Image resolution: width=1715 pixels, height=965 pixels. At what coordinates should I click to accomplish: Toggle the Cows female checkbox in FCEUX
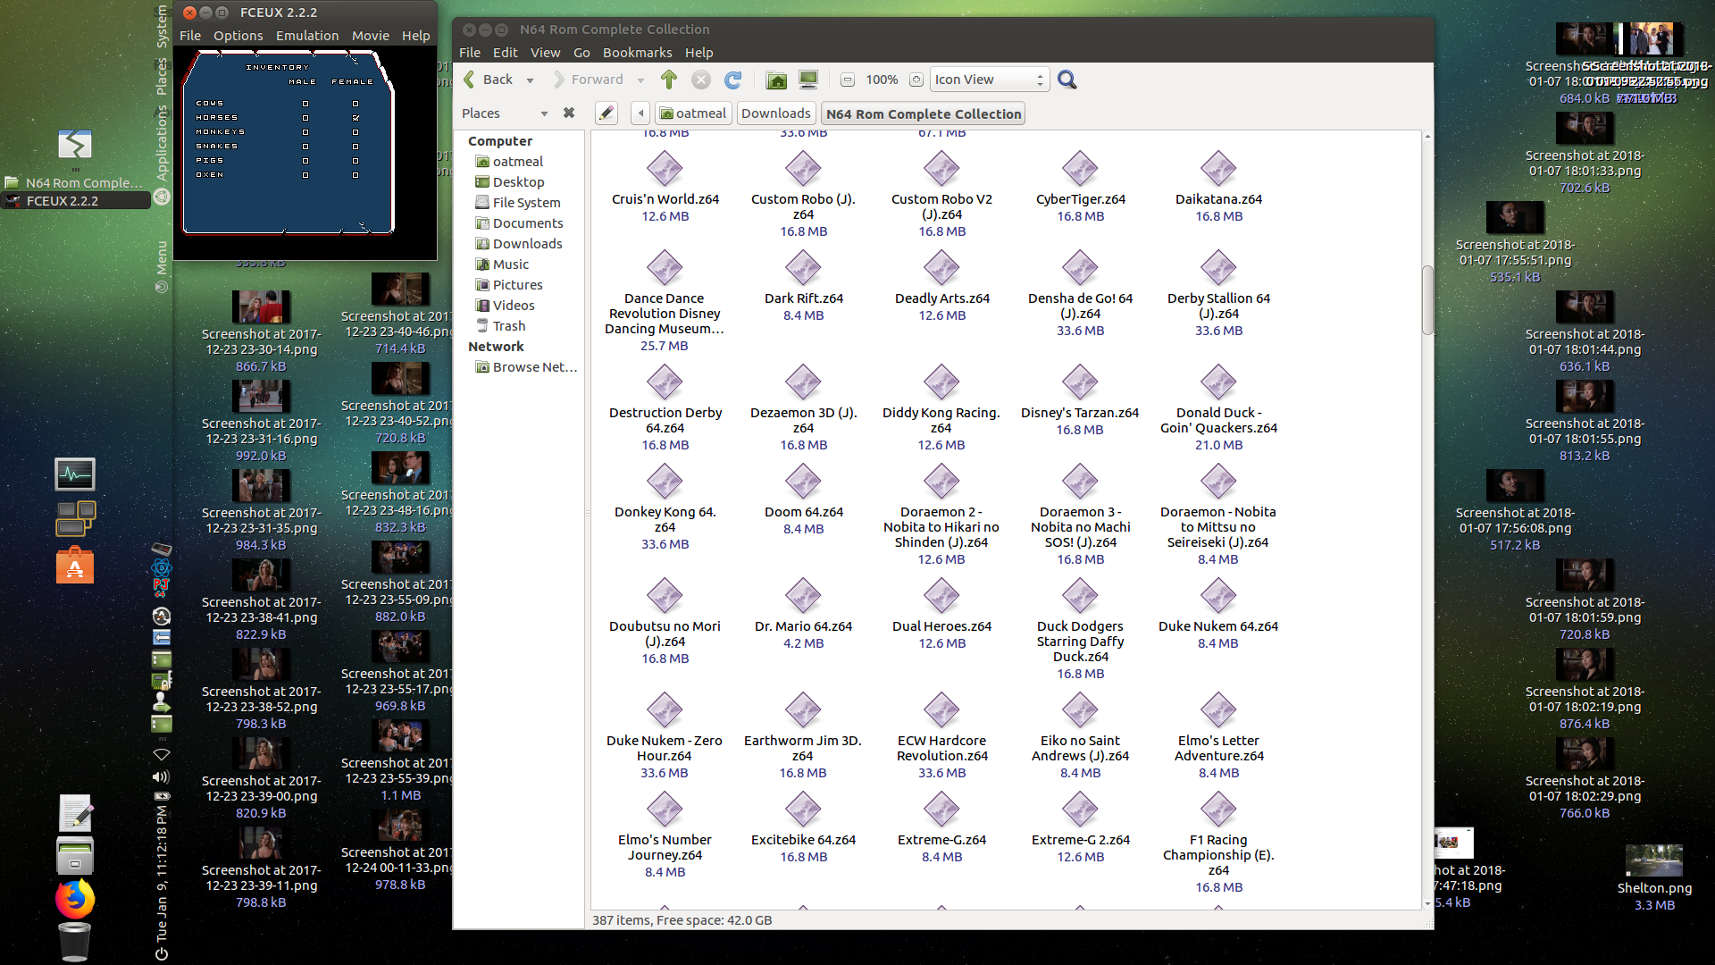coord(356,104)
